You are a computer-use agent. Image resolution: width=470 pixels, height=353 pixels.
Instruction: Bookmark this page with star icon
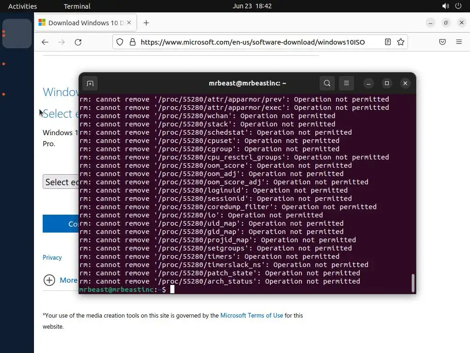pyautogui.click(x=401, y=42)
